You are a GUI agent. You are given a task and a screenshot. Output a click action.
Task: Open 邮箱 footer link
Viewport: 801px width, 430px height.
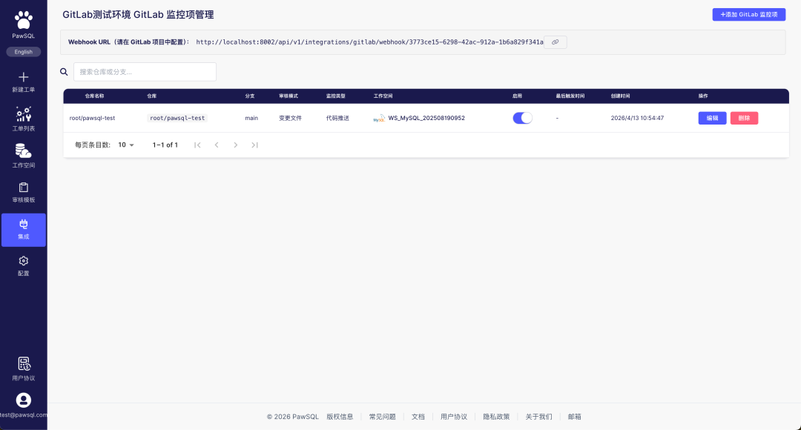574,417
